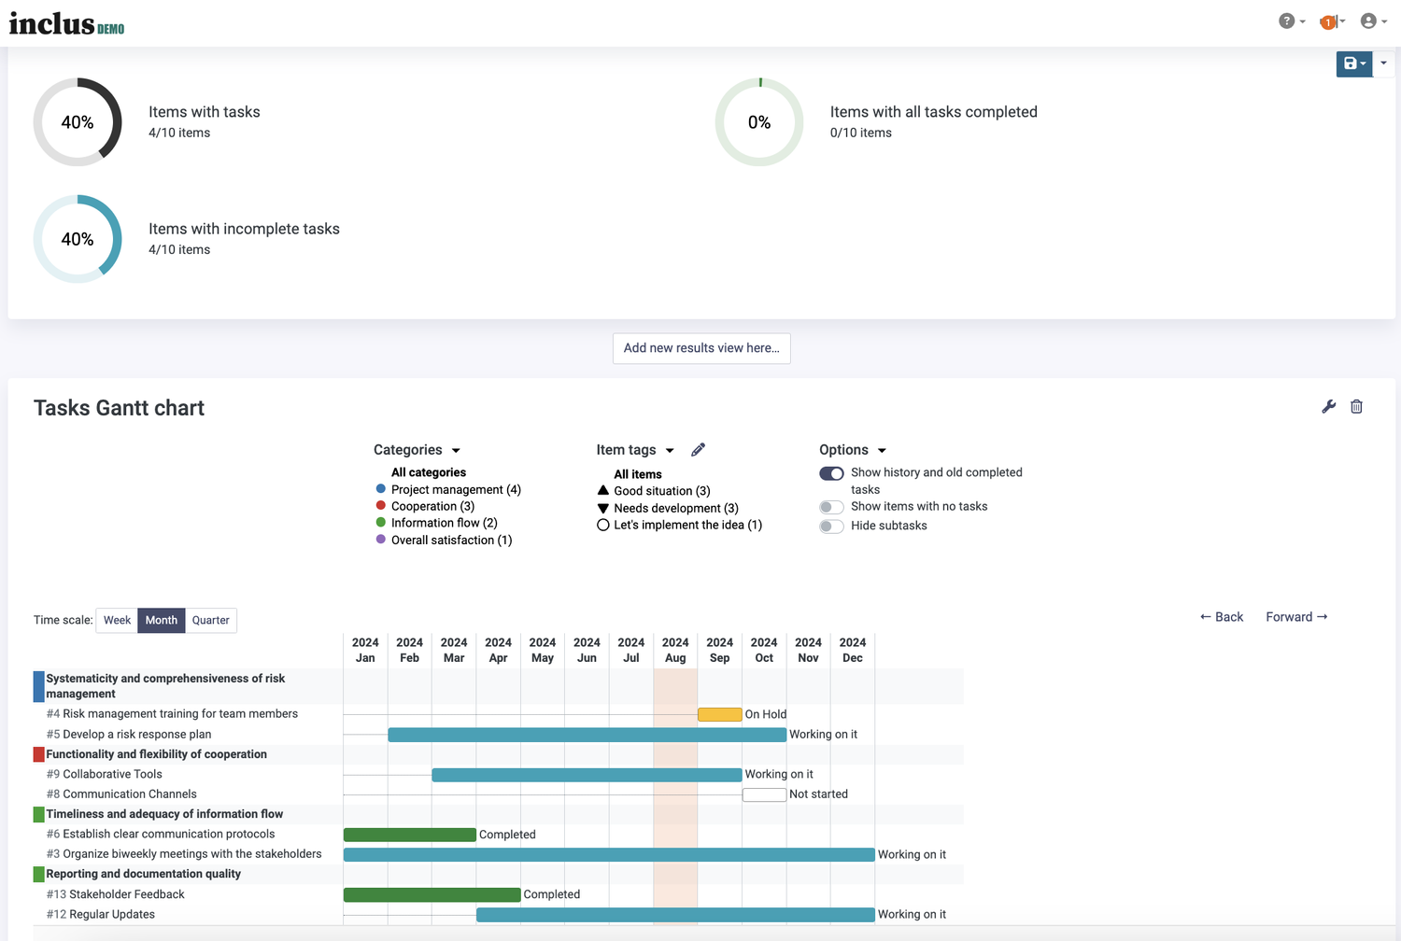Select task #3 Organize biweekly meetings

(x=184, y=854)
